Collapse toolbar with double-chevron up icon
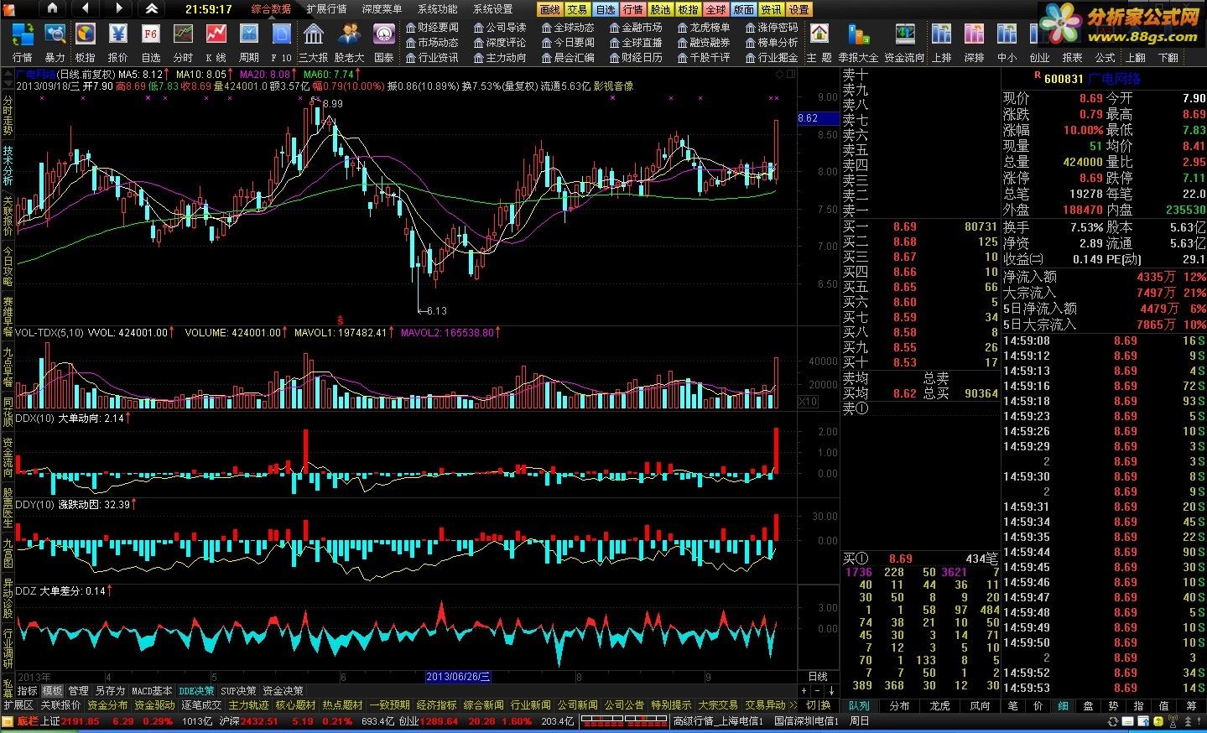1207x733 pixels. [151, 8]
